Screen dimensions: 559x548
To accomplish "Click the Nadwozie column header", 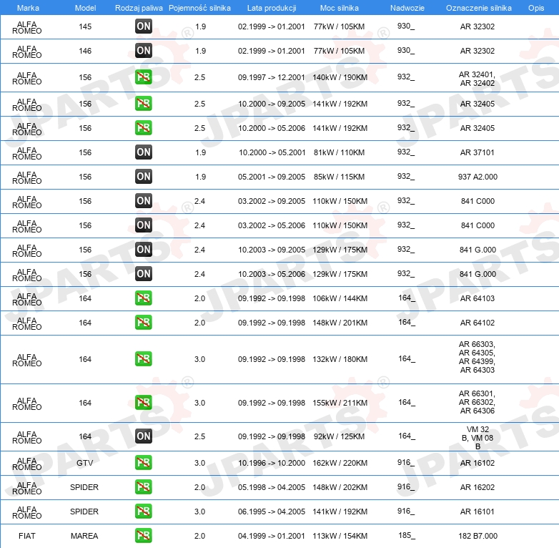I will pyautogui.click(x=407, y=8).
